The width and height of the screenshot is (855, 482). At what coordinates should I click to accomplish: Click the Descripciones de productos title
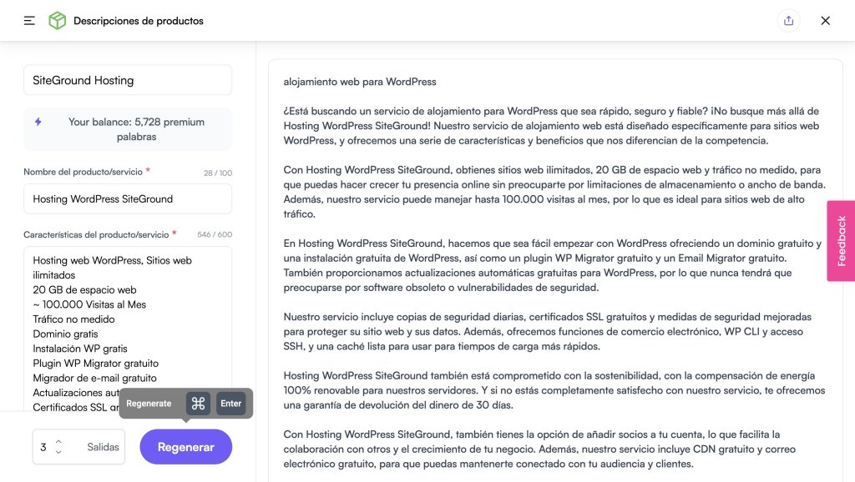[x=139, y=21]
